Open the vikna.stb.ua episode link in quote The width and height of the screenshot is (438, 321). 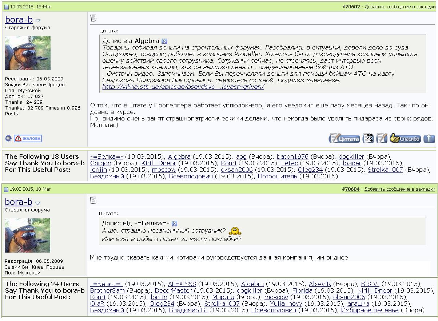[183, 87]
